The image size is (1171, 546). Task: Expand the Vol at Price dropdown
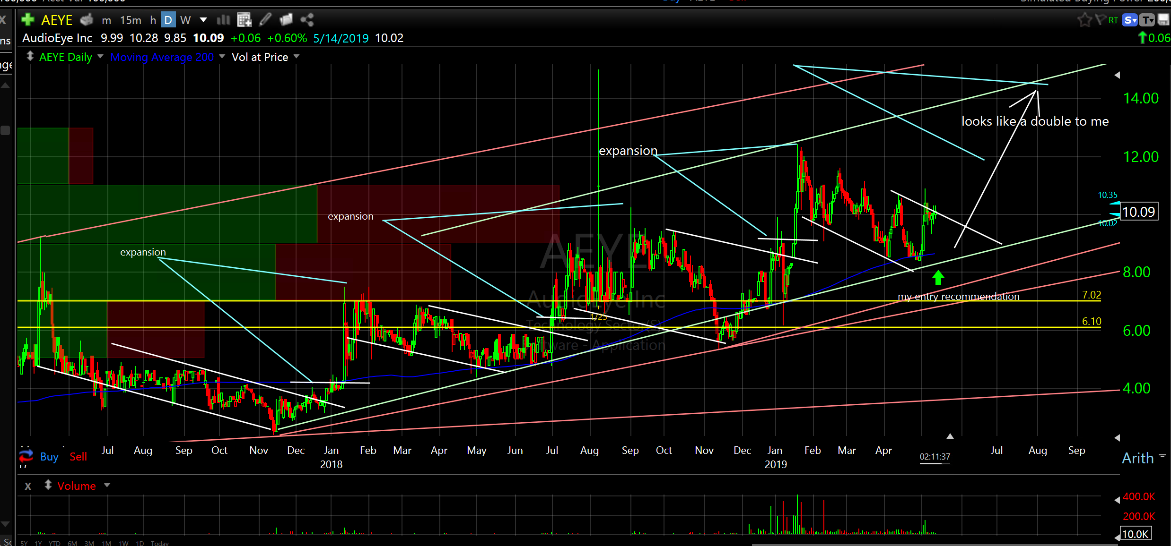297,57
